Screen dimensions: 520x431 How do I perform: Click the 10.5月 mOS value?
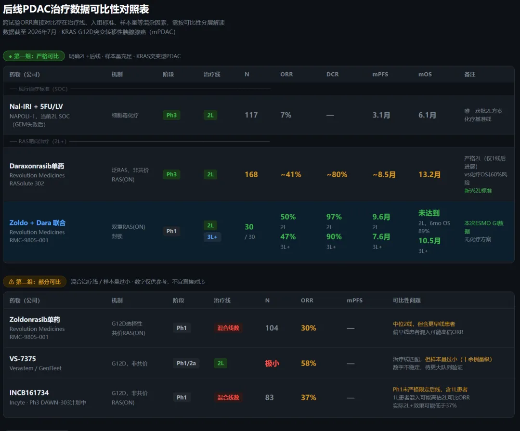click(x=429, y=241)
